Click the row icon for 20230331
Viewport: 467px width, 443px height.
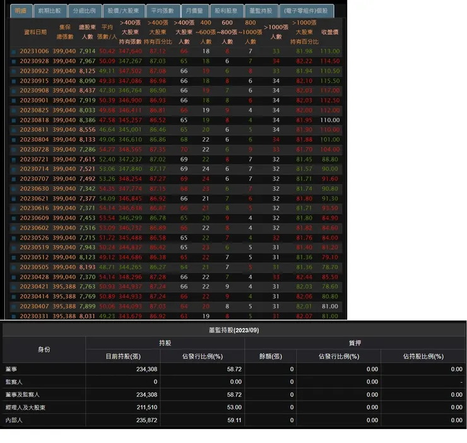pyautogui.click(x=14, y=317)
